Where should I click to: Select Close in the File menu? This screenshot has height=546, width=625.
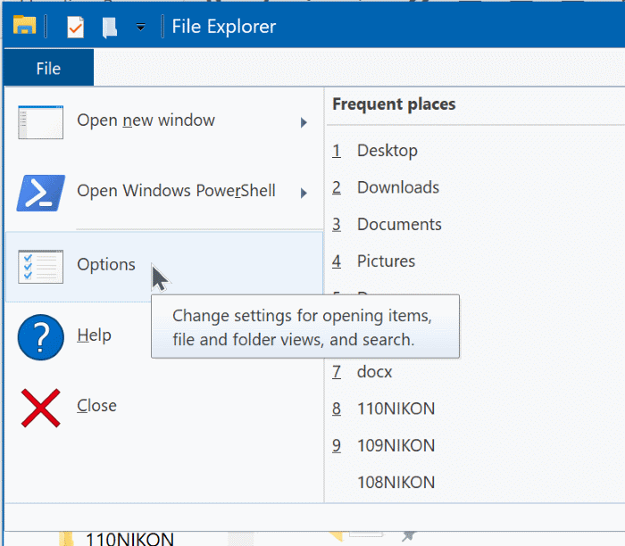coord(96,405)
